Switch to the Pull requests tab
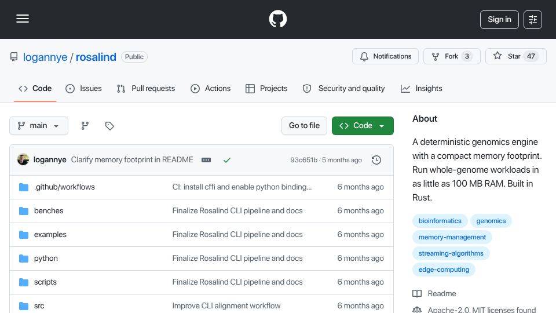 146,88
